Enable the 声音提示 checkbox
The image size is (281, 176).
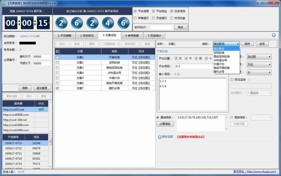[135, 18]
